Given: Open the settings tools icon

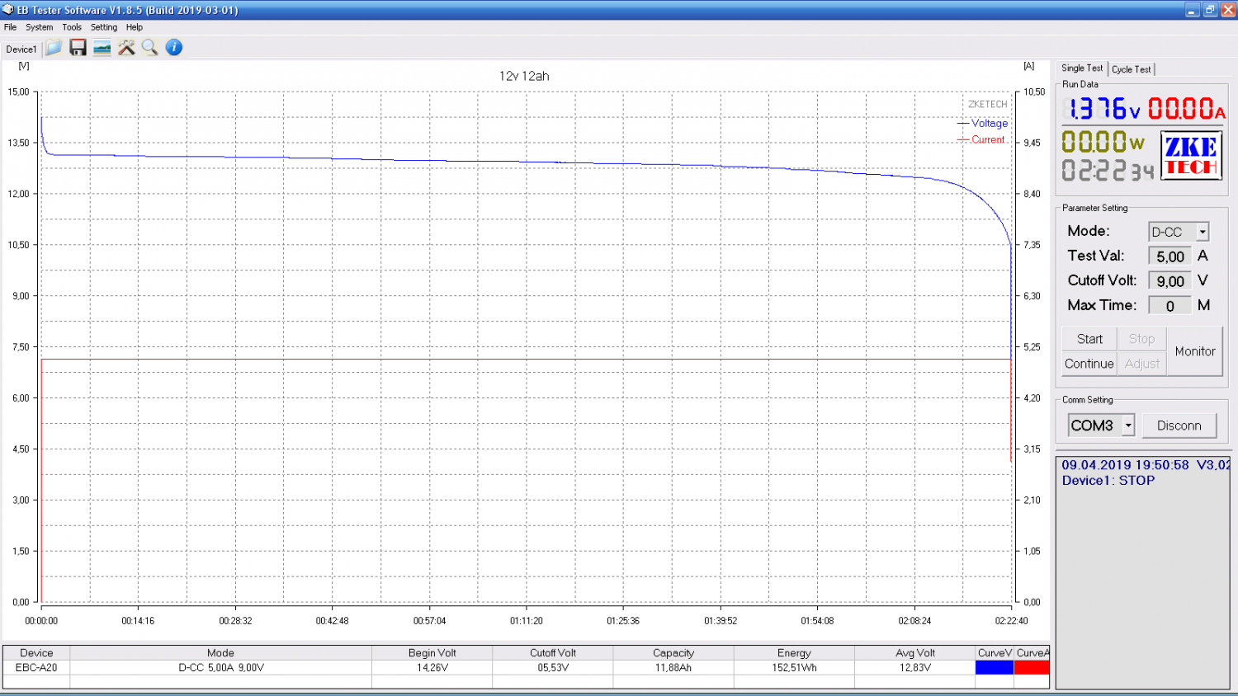Looking at the screenshot, I should tap(126, 48).
